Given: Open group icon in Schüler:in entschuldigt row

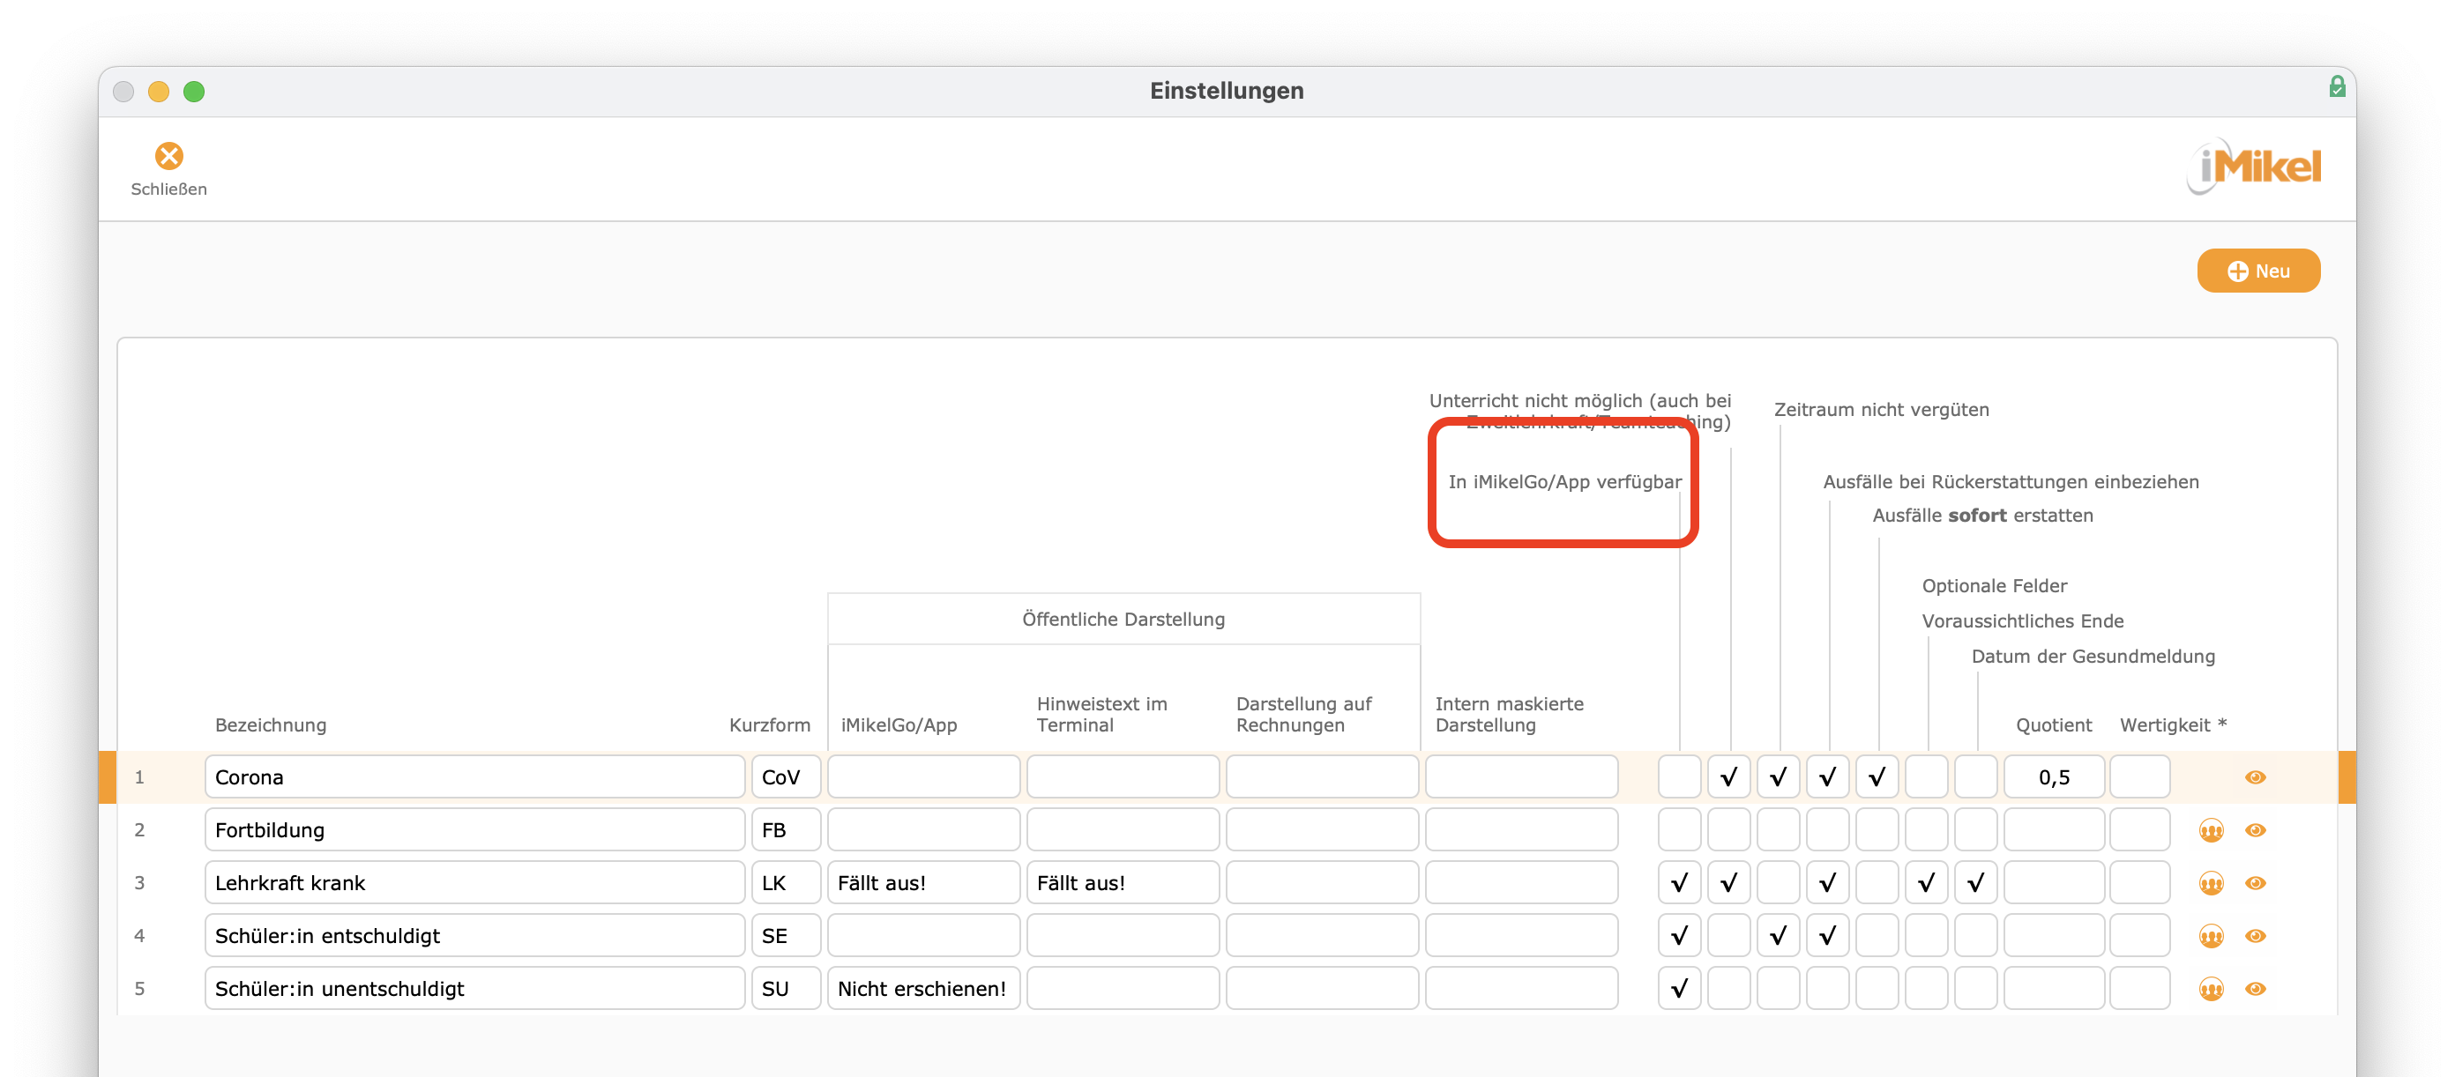Looking at the screenshot, I should [x=2210, y=936].
